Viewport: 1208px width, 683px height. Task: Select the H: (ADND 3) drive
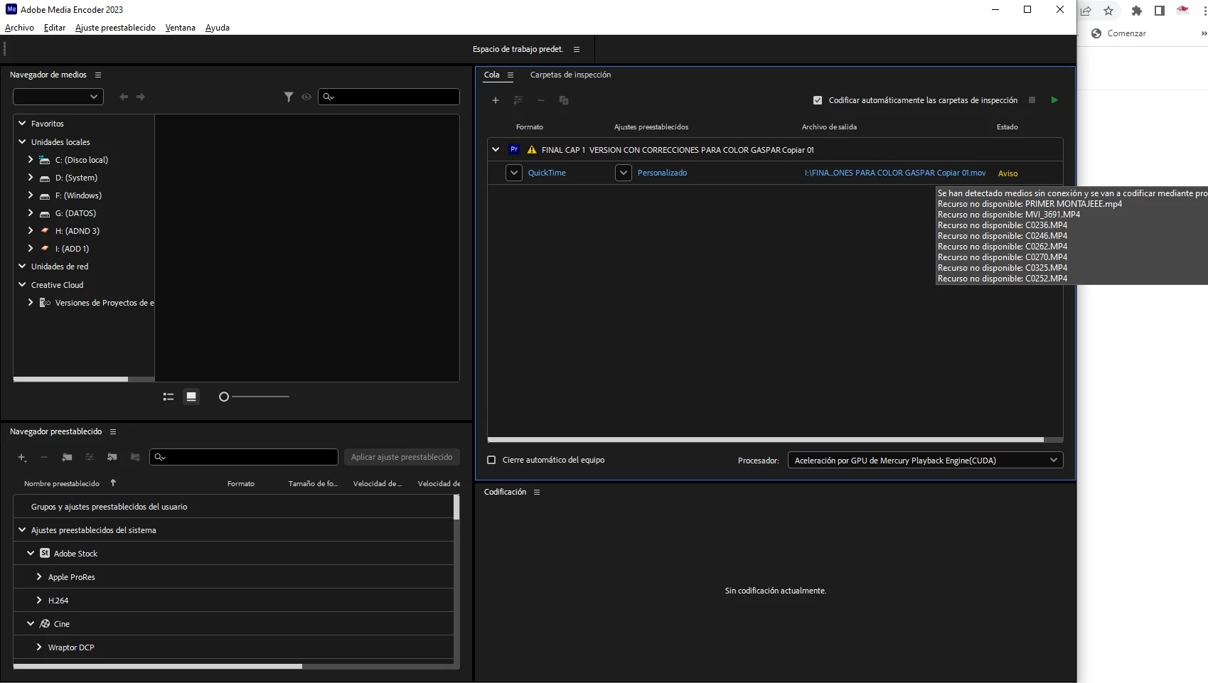pyautogui.click(x=77, y=231)
